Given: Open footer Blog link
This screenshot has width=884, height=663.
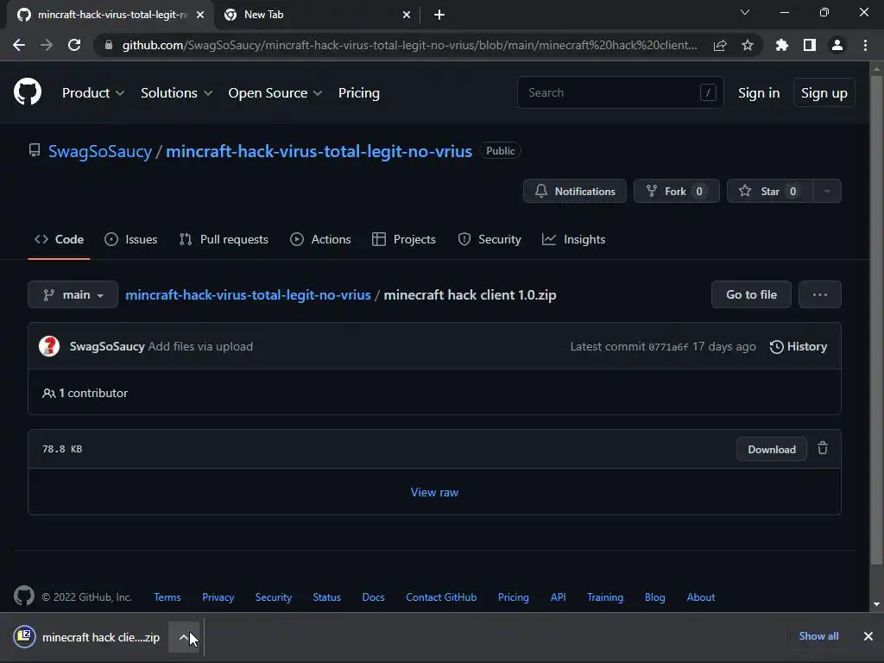Looking at the screenshot, I should [655, 597].
